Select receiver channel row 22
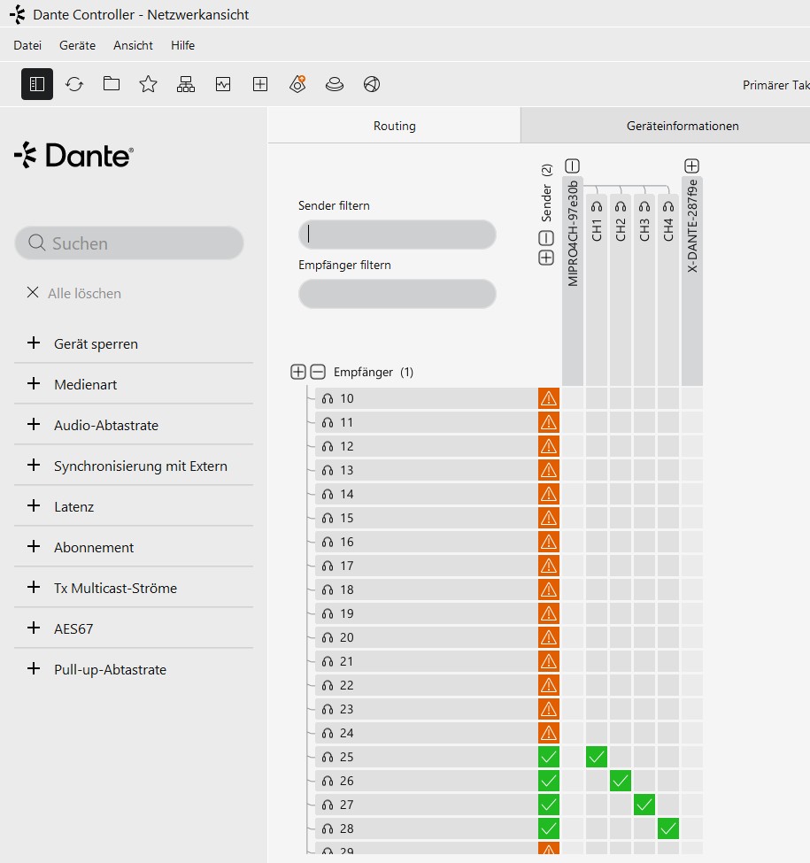This screenshot has width=810, height=863. (x=426, y=685)
